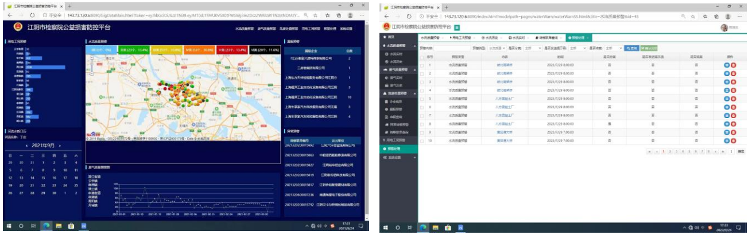Click the red delete icon in row 1
The height and width of the screenshot is (235, 752).
pyautogui.click(x=733, y=65)
